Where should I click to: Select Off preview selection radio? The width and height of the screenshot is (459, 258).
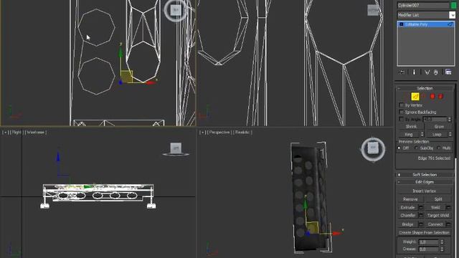[399, 148]
